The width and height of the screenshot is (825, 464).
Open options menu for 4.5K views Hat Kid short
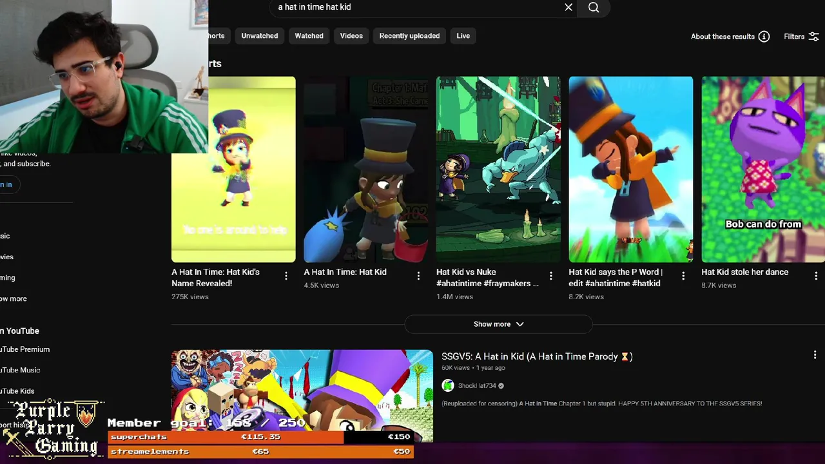click(418, 276)
